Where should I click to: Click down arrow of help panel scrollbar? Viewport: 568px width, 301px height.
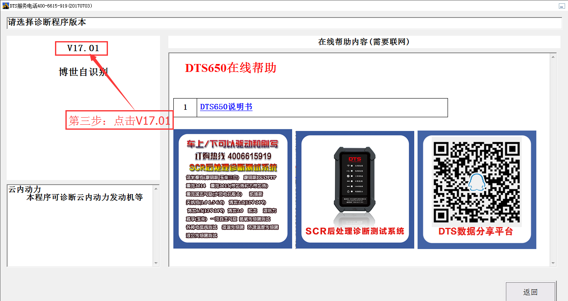click(x=553, y=263)
